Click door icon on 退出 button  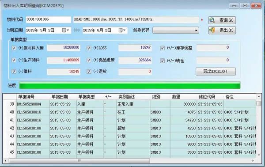tap(212, 30)
